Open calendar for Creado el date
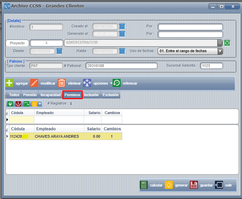 click(122, 26)
